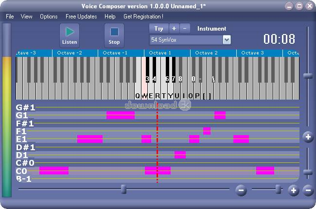
Task: Select the note block on D1 row
Action: (180, 155)
